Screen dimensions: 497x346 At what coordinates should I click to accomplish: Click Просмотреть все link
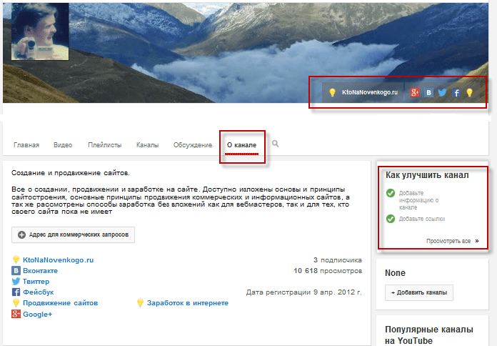click(448, 241)
